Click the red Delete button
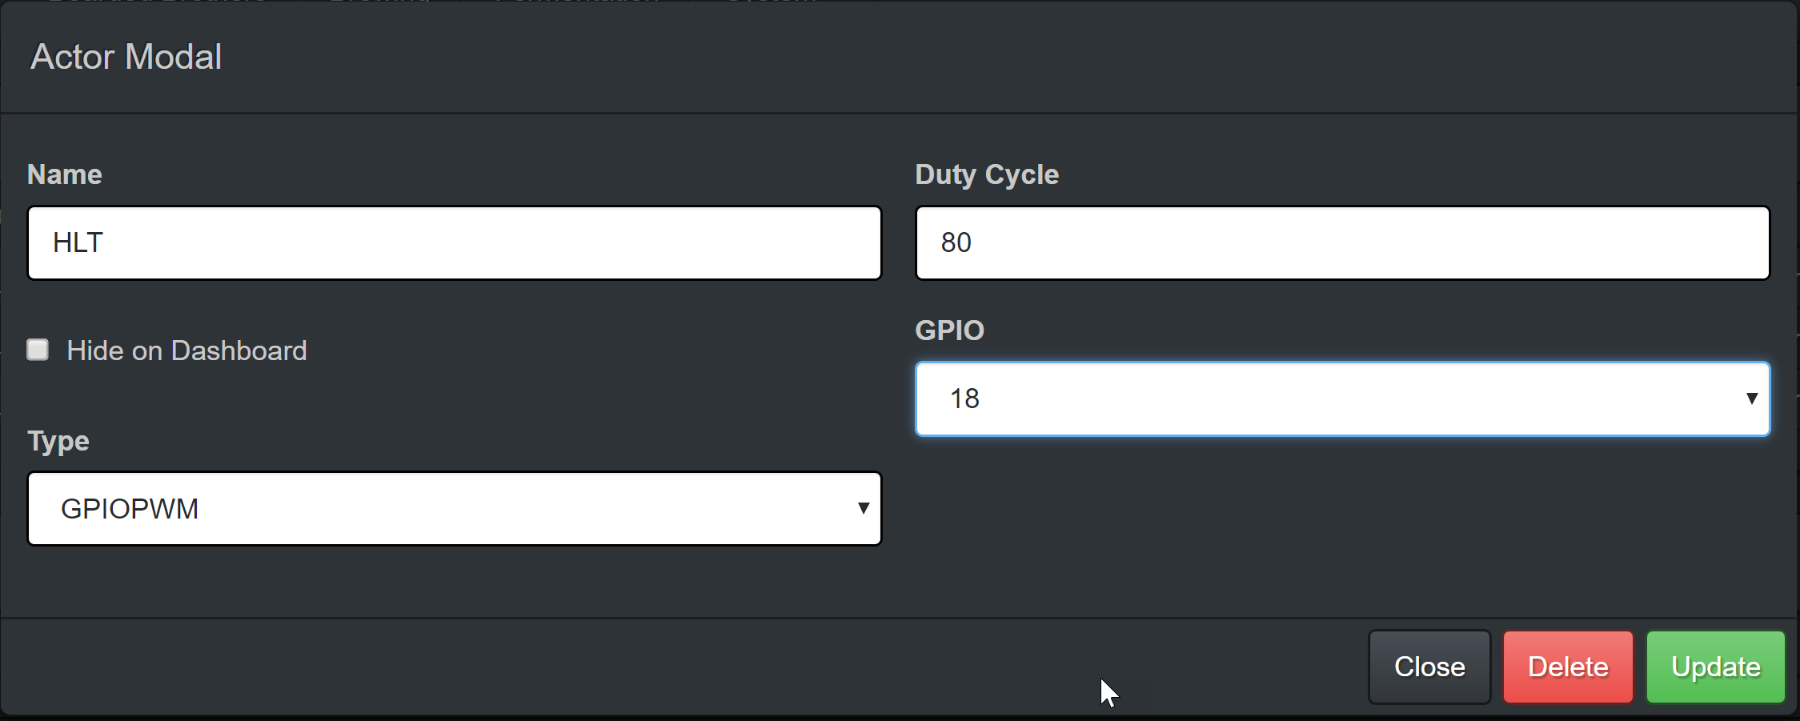The image size is (1800, 721). 1568,667
